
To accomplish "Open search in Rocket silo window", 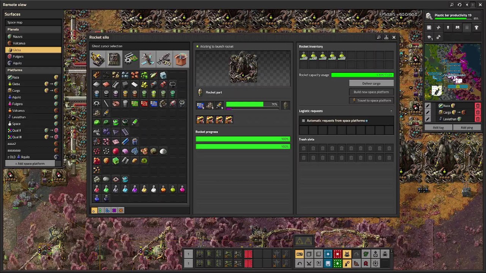I will pos(379,37).
